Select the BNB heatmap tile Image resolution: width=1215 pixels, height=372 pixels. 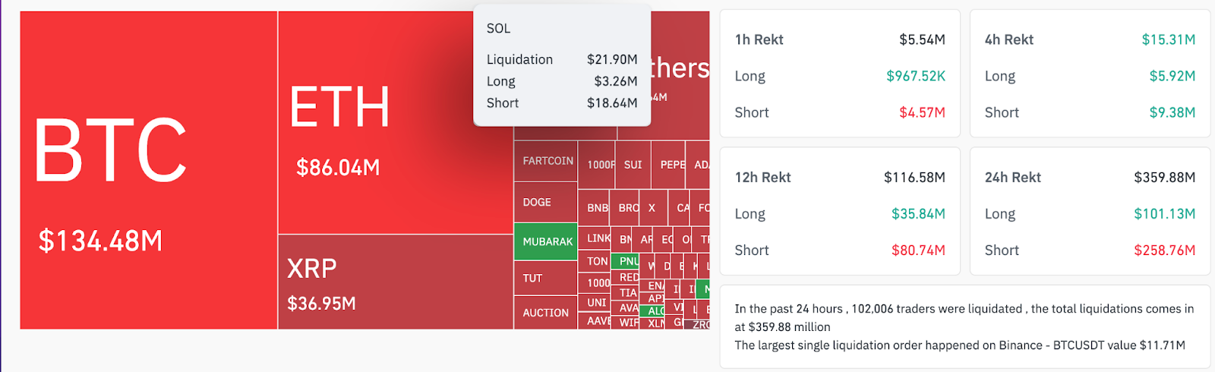click(x=596, y=208)
